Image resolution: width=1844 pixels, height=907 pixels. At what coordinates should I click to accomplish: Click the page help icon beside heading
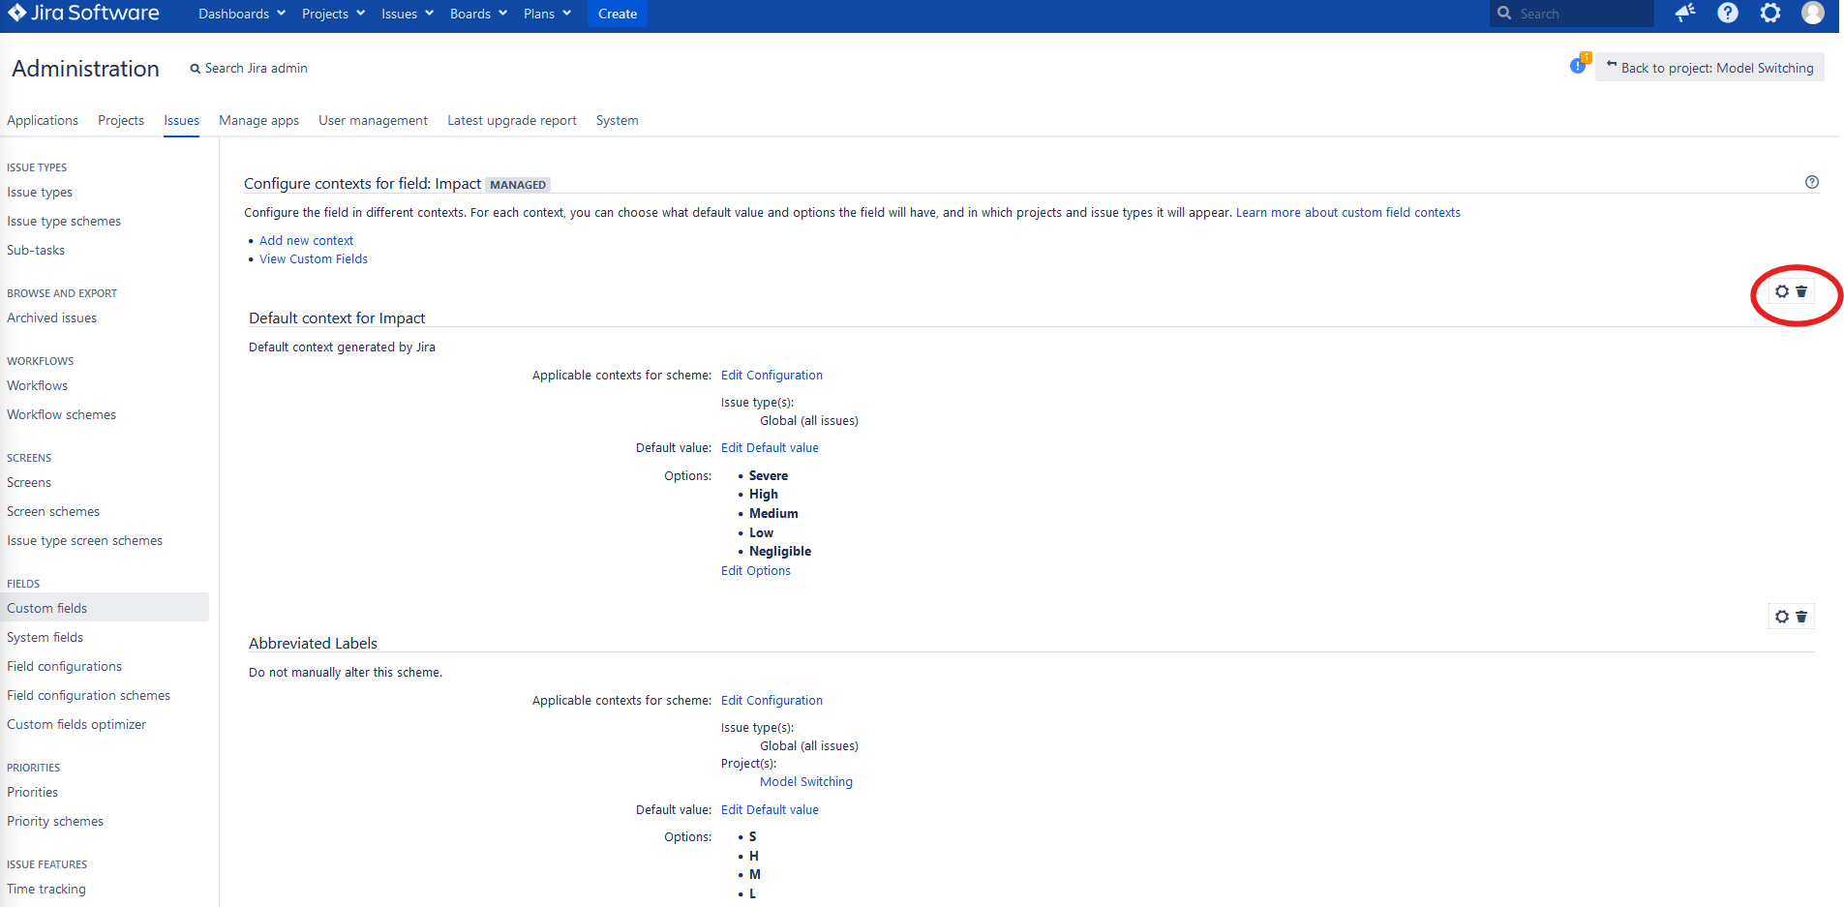[x=1812, y=182]
